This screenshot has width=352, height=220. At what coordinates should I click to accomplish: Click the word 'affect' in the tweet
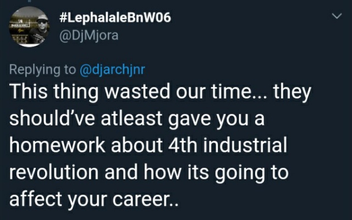[36, 199]
